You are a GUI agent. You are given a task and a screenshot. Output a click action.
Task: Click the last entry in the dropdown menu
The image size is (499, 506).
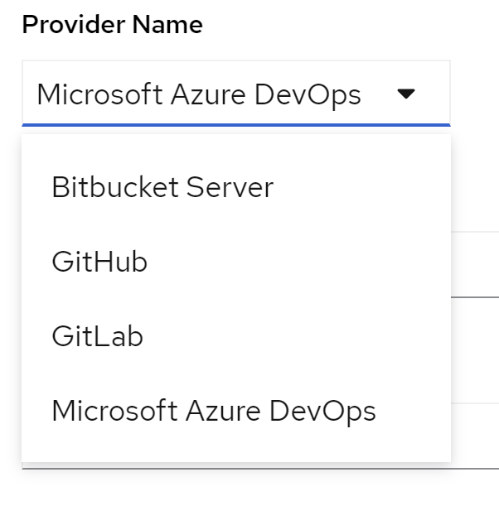[x=214, y=411]
